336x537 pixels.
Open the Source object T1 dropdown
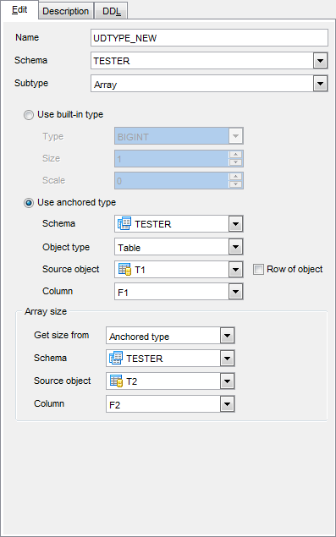click(x=235, y=270)
